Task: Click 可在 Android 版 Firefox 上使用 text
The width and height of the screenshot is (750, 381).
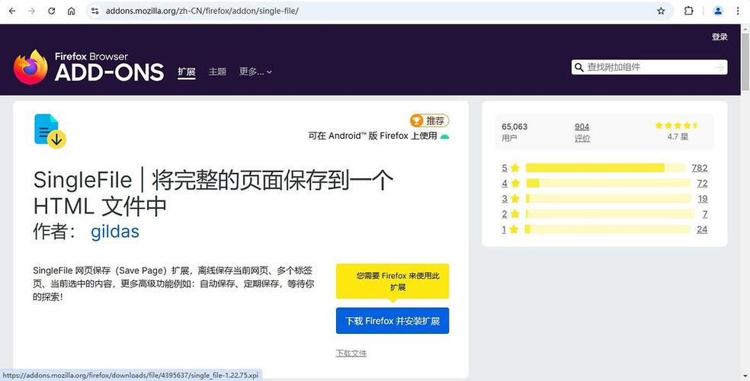Action: coord(372,136)
